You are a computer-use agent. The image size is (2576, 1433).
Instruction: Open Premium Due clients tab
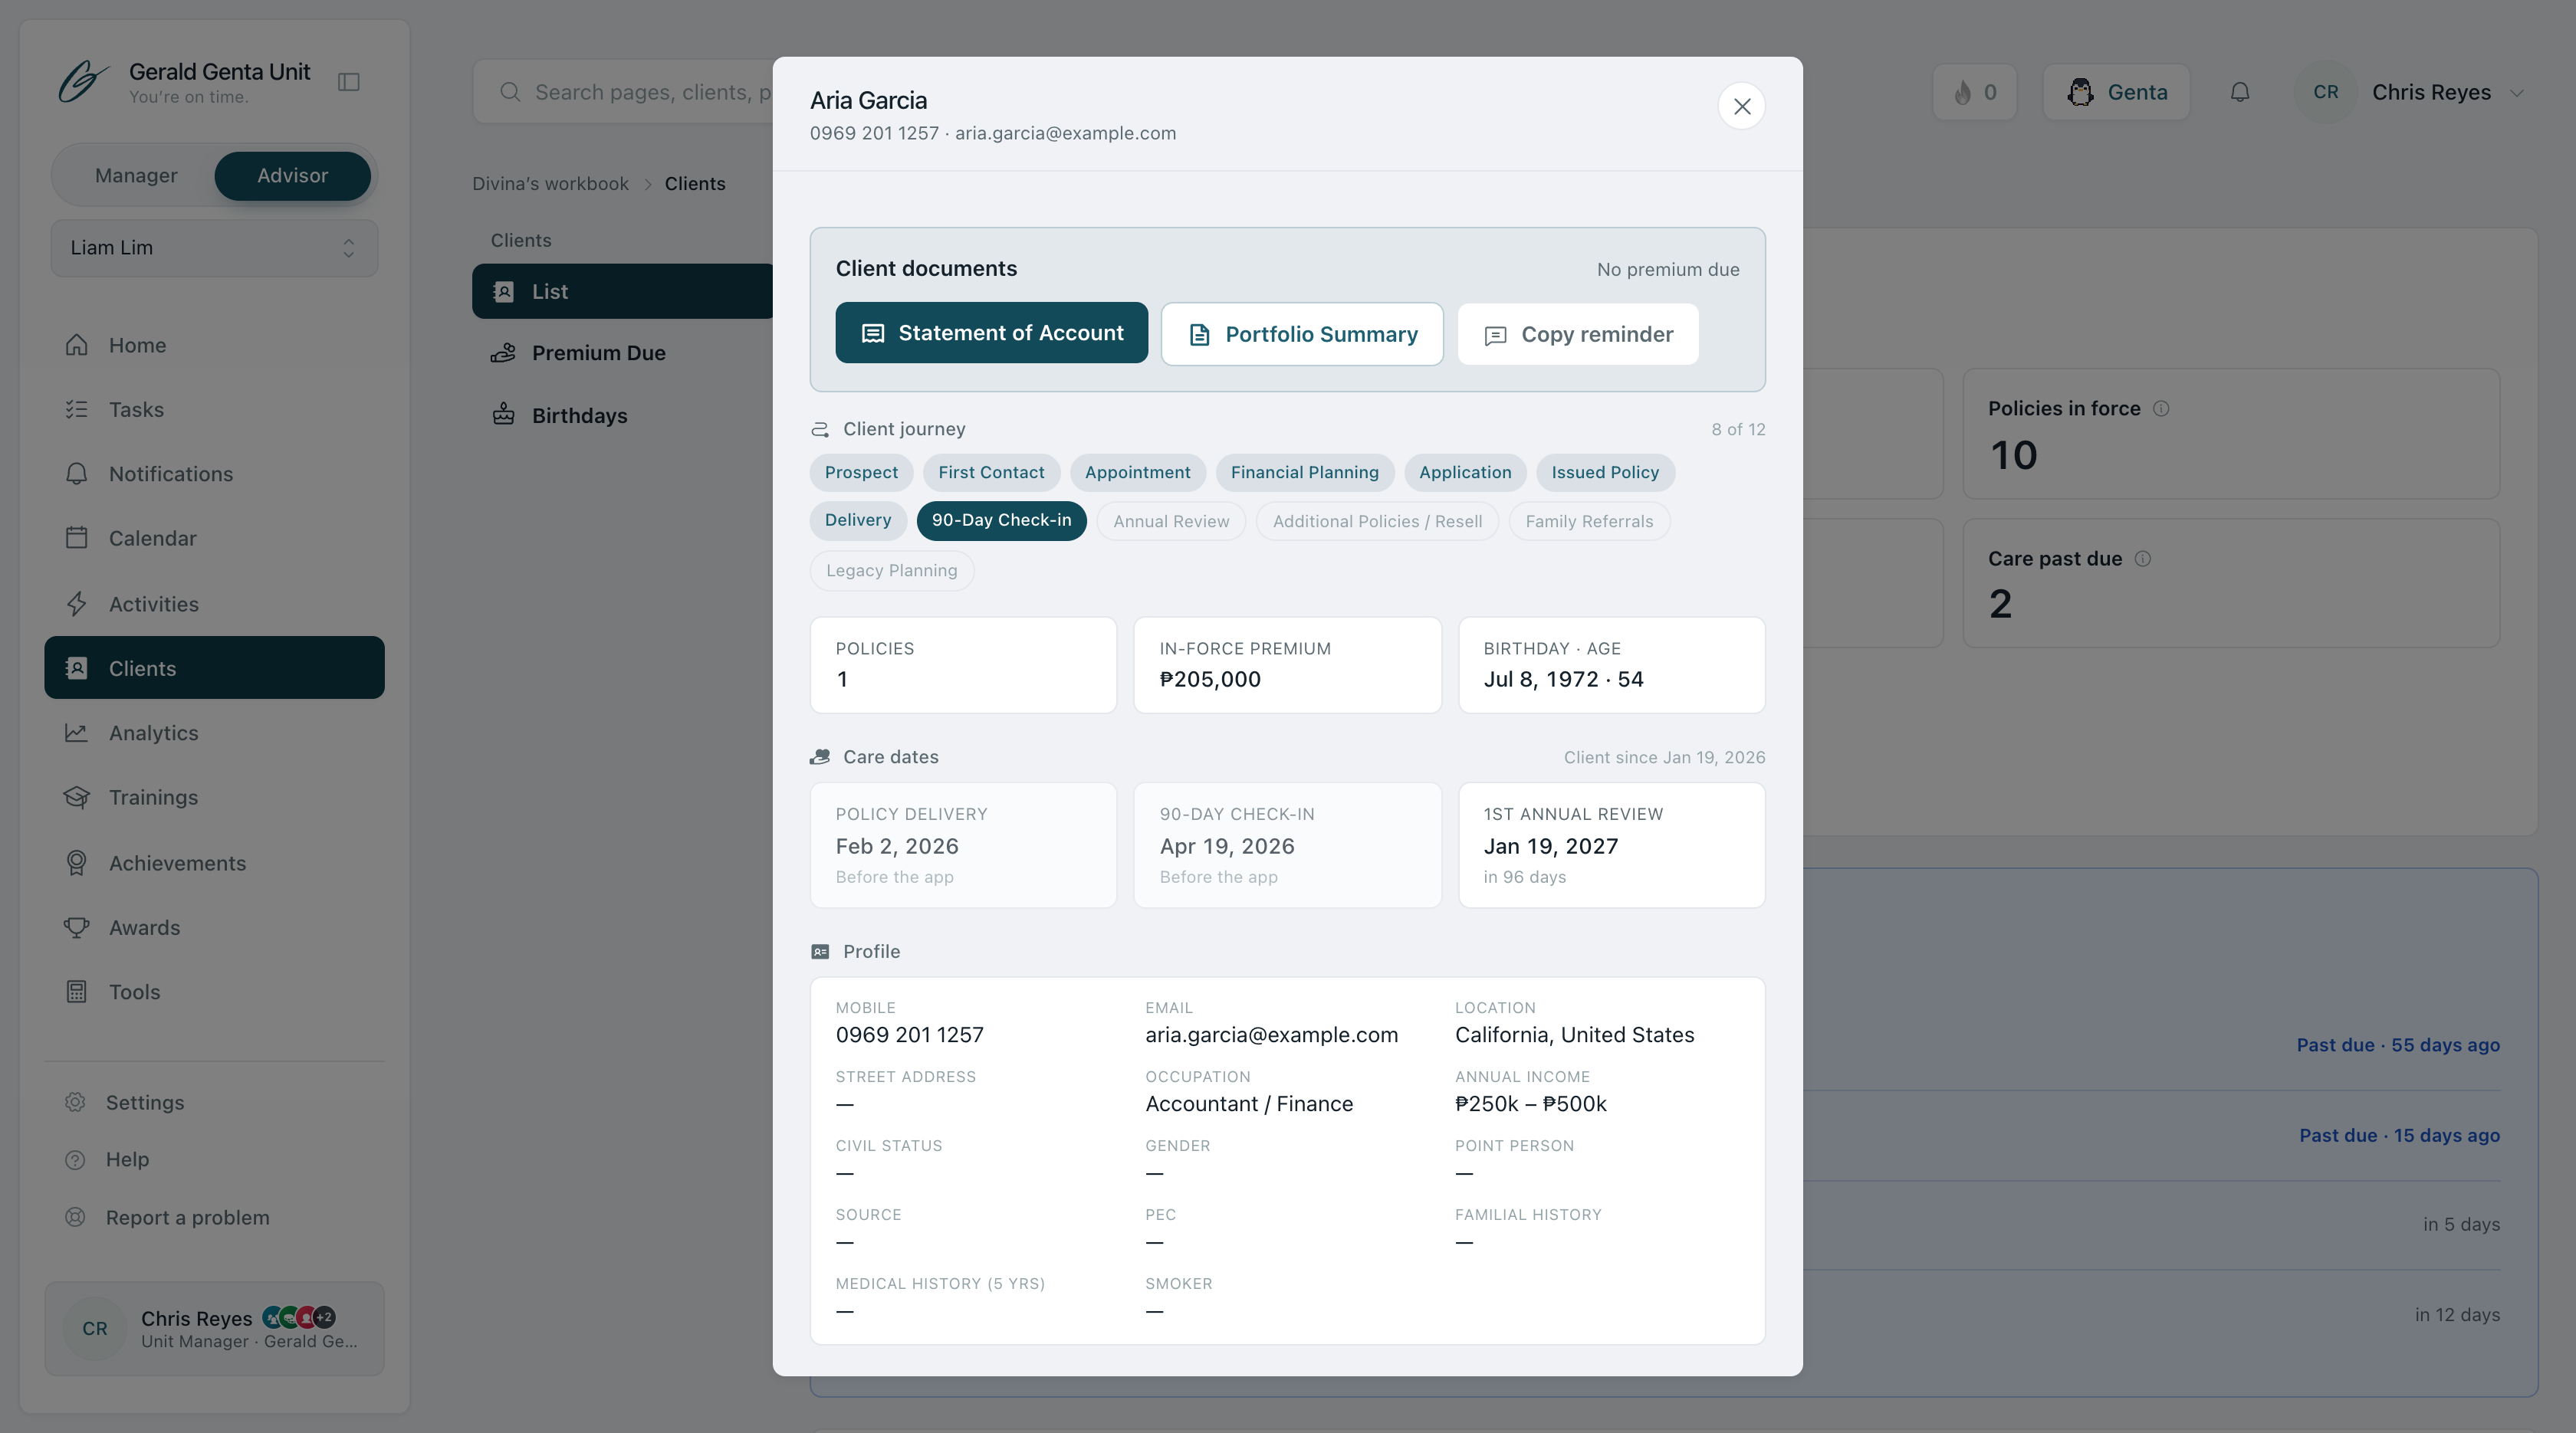[x=622, y=353]
